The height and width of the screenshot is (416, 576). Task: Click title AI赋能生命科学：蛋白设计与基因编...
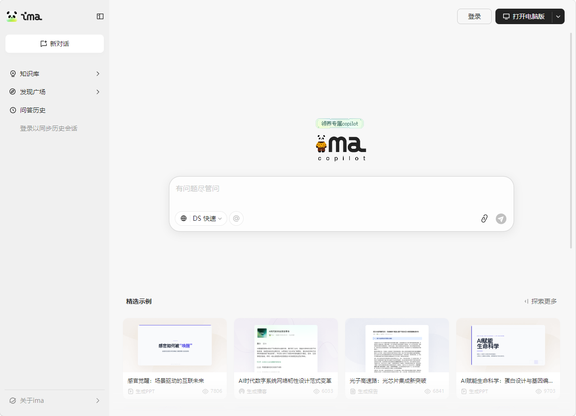point(507,380)
